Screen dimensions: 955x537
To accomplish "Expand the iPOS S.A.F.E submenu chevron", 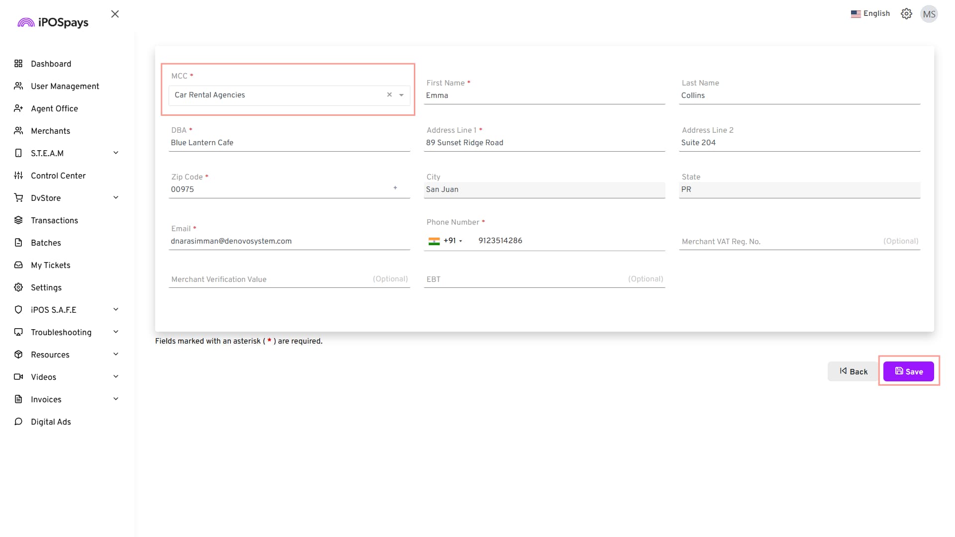I will click(x=116, y=309).
